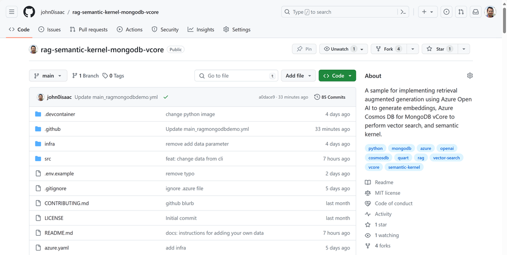The height and width of the screenshot is (255, 507).
Task: View the 1 Branch link
Action: coord(85,76)
